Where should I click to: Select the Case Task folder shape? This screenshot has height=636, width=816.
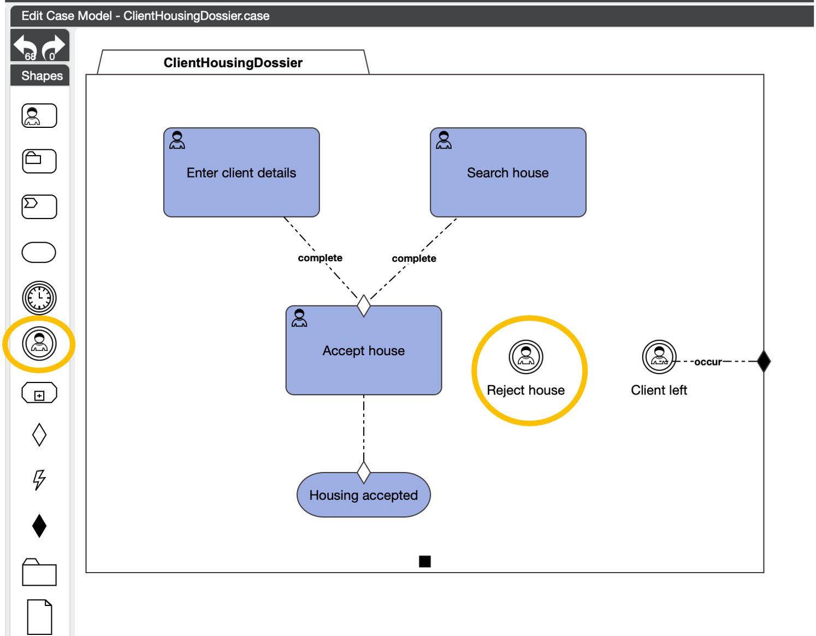click(39, 161)
